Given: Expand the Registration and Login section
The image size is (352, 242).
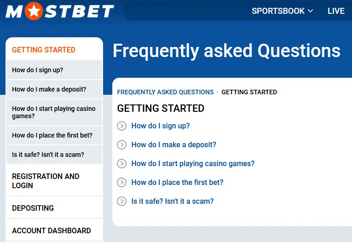Looking at the screenshot, I should 46,181.
